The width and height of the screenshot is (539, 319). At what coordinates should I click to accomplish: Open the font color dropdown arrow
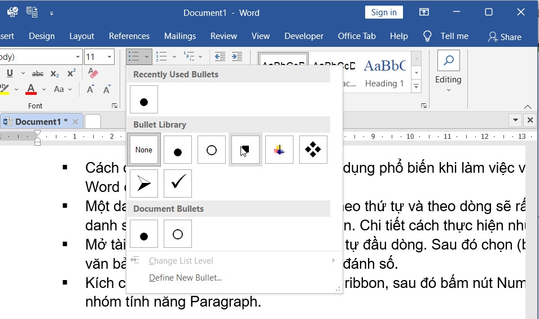click(x=43, y=89)
